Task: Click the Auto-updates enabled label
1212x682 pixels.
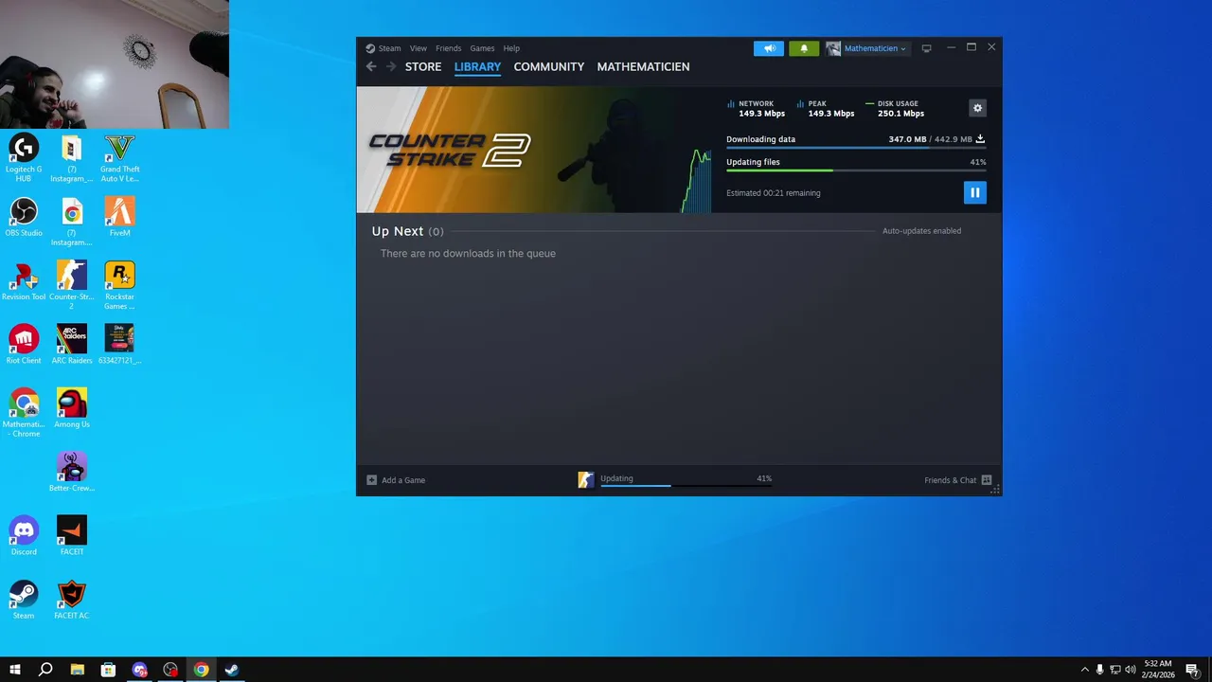Action: pyautogui.click(x=921, y=231)
